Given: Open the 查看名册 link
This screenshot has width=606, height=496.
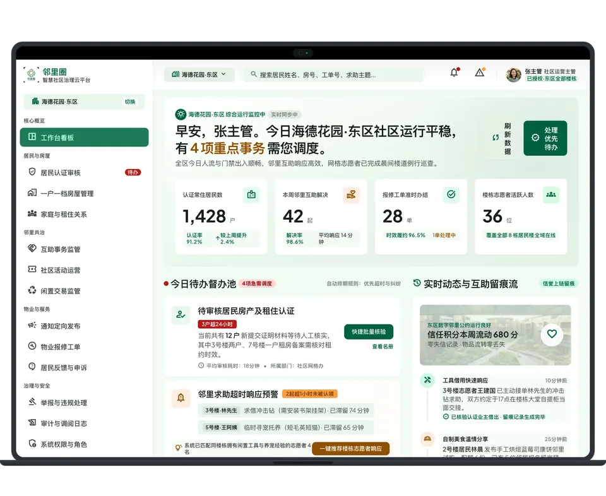Looking at the screenshot, I should pos(383,346).
